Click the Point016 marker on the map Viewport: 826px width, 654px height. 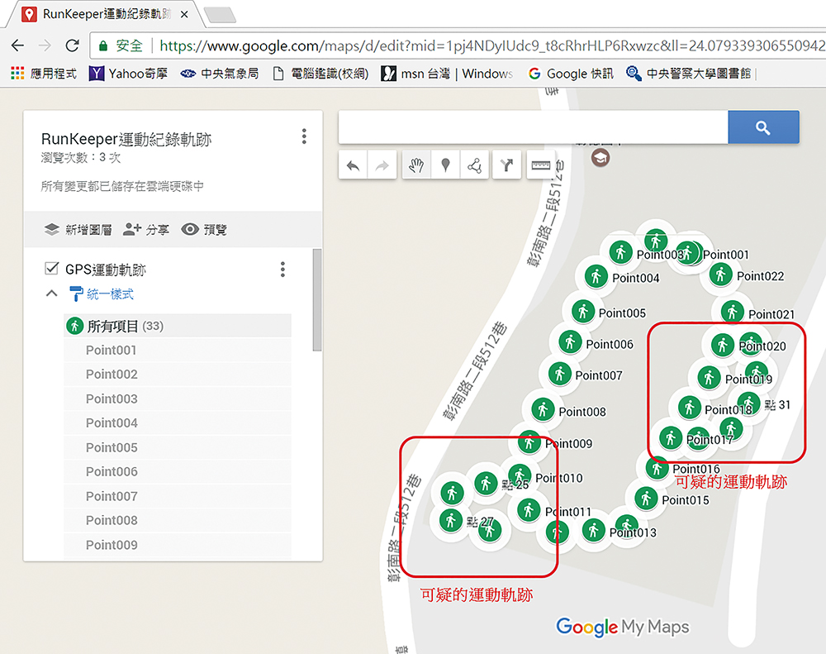tap(657, 467)
